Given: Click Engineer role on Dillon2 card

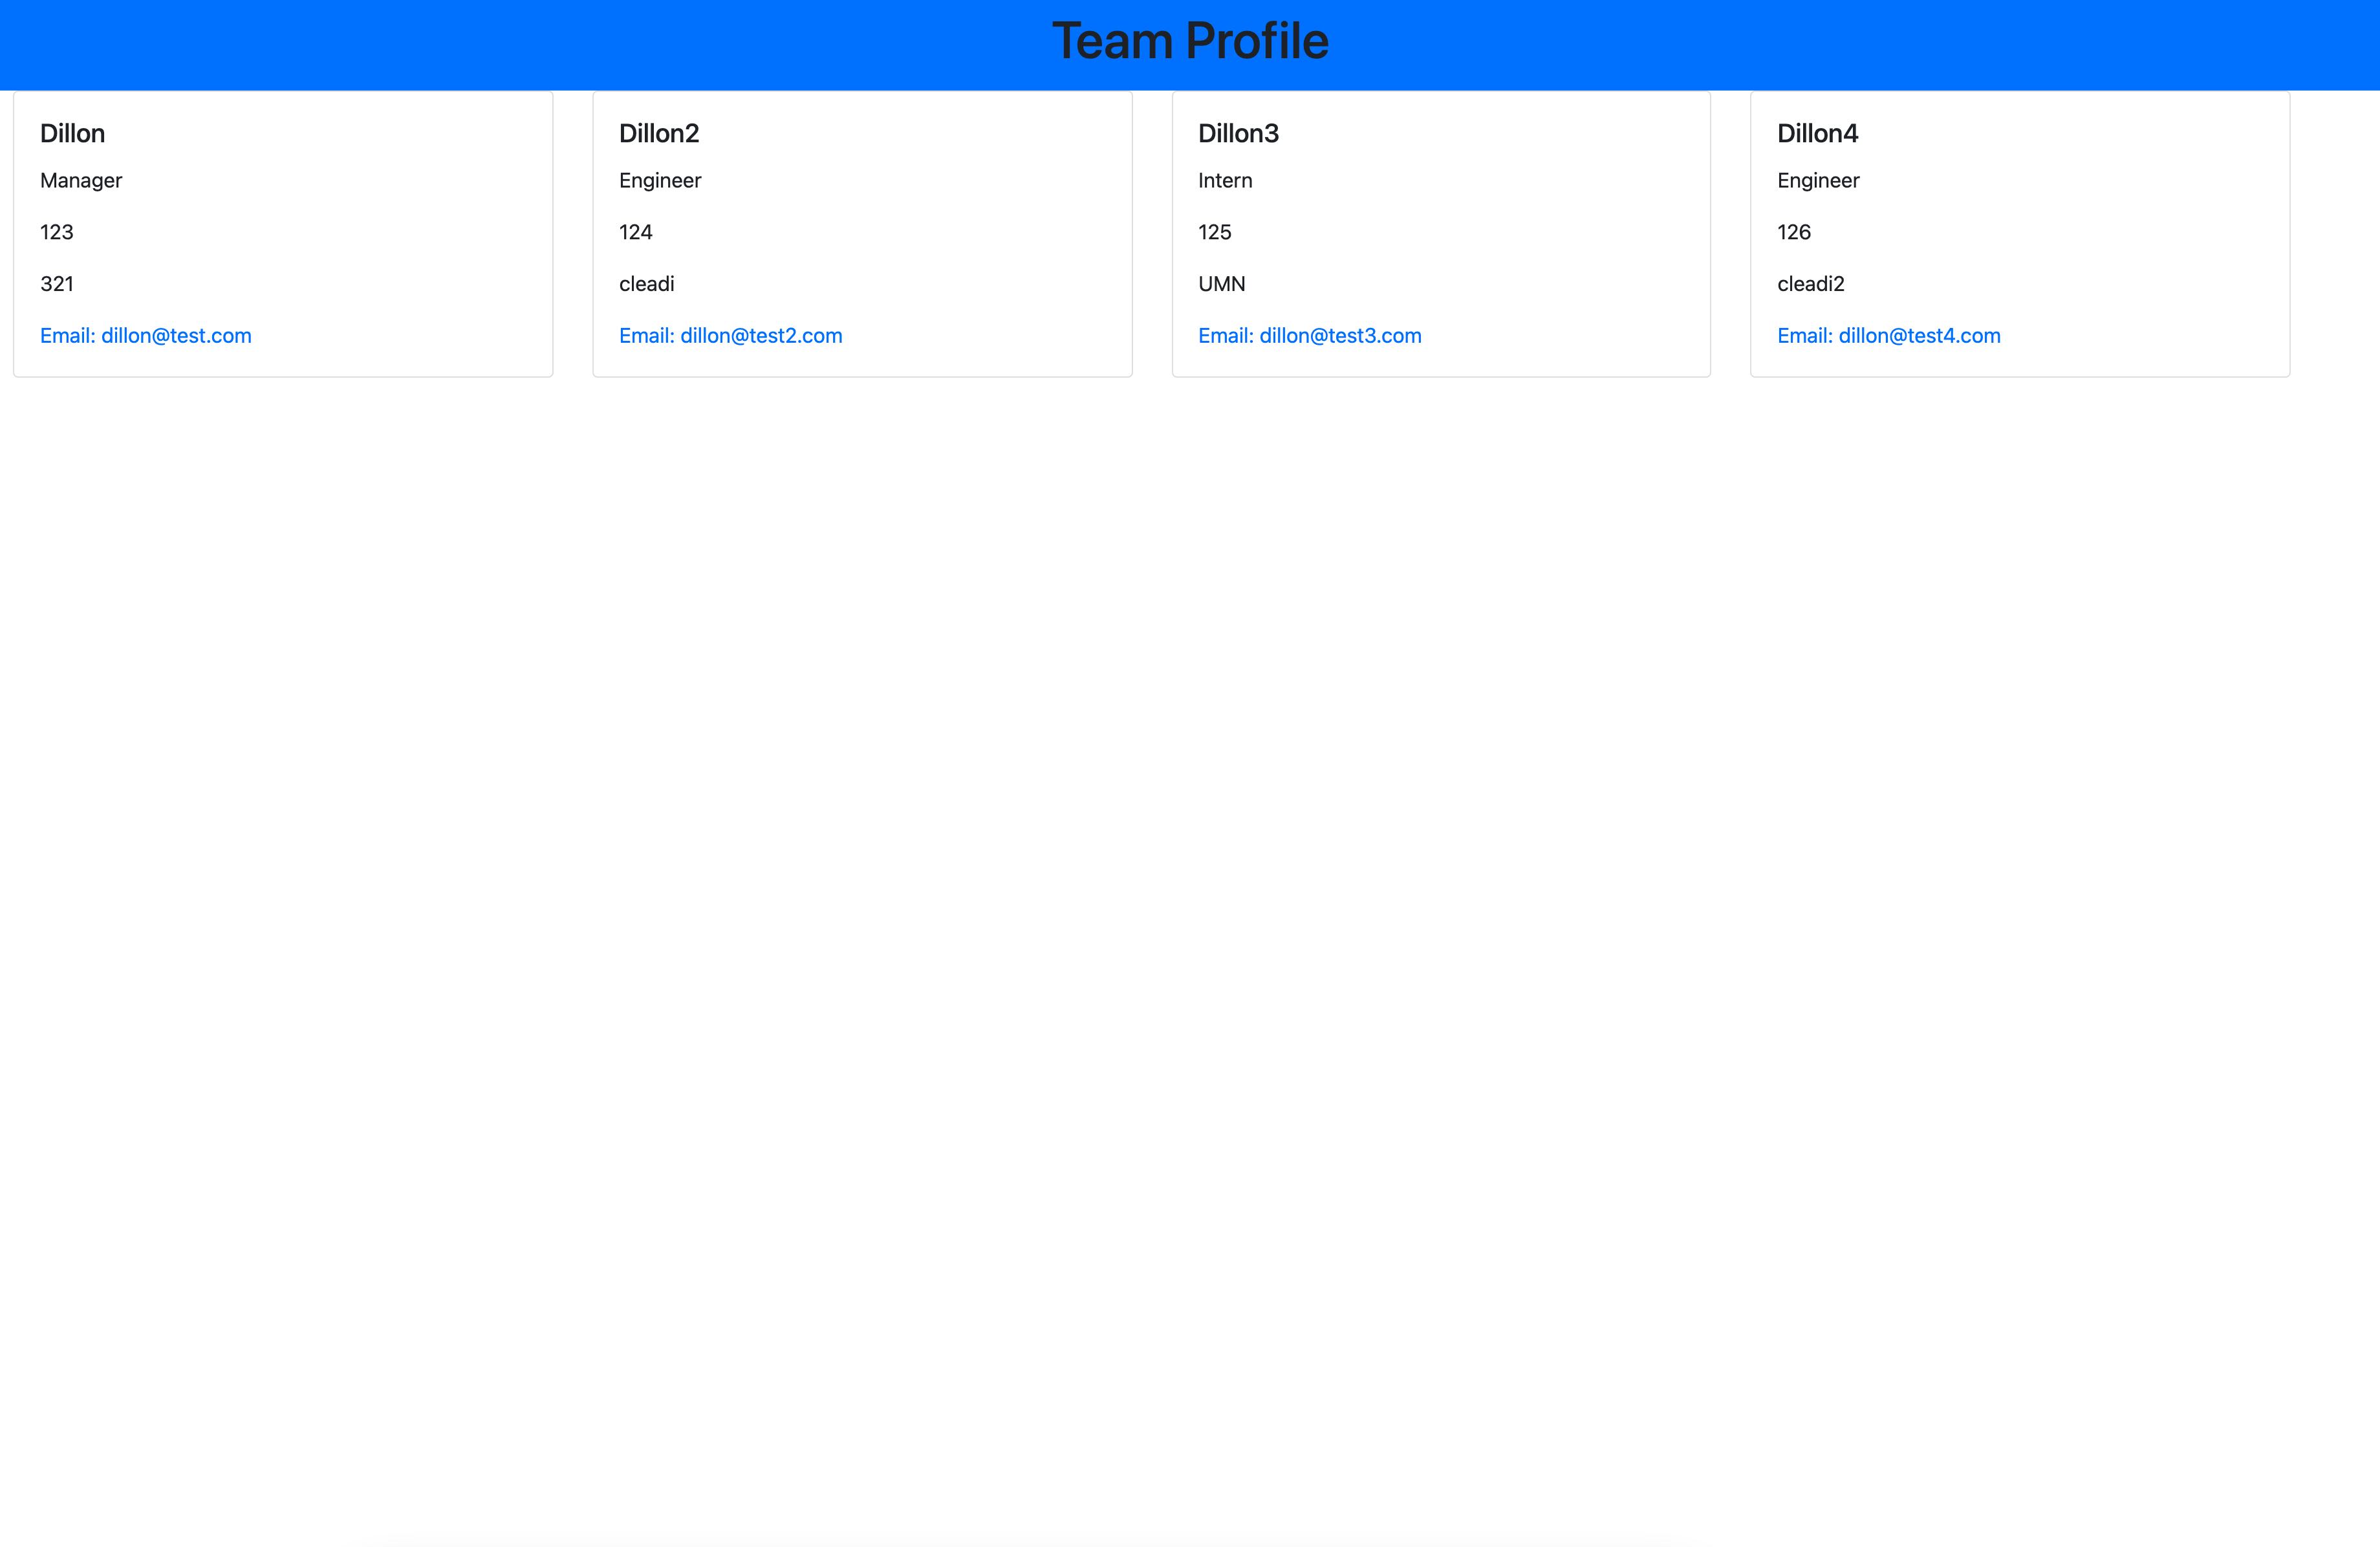Looking at the screenshot, I should (x=660, y=181).
